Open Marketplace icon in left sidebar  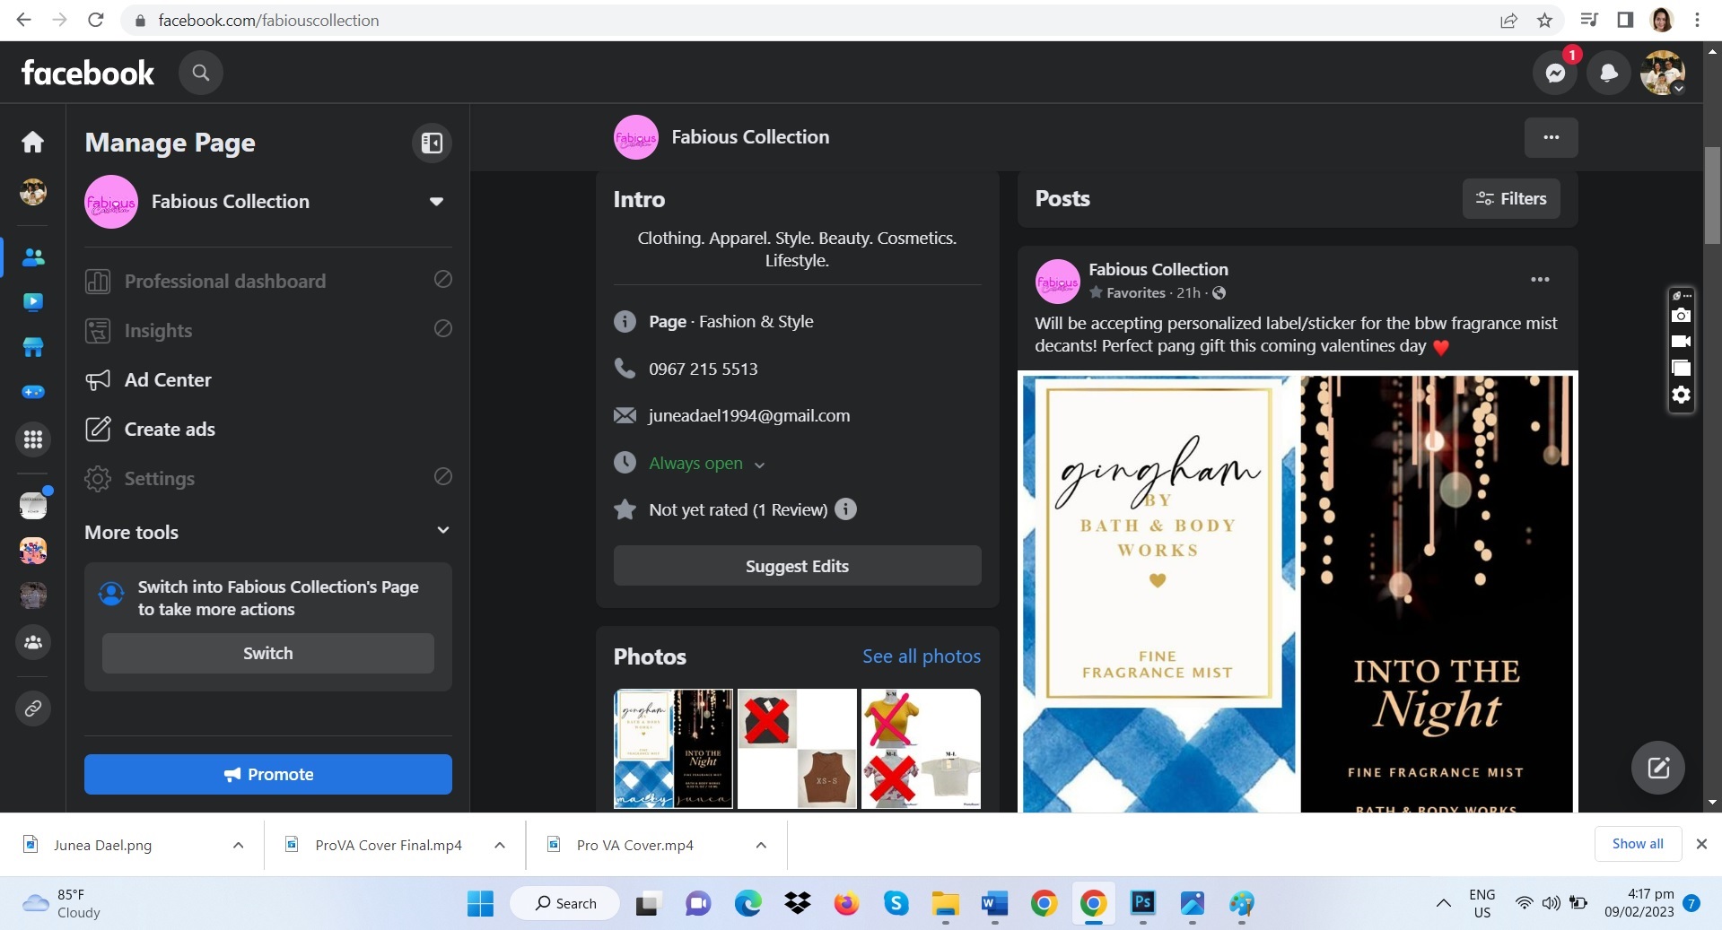tap(33, 347)
